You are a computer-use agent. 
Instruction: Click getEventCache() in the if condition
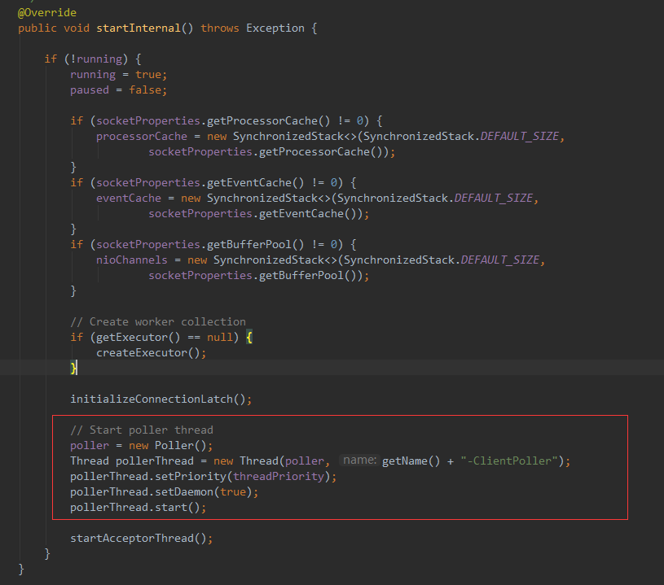[255, 183]
